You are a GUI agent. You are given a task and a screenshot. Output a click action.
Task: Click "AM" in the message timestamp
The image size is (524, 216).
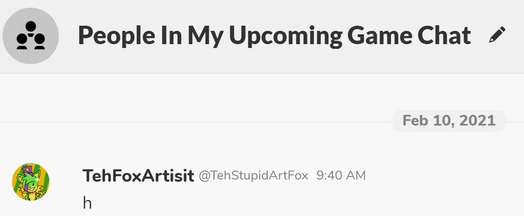tap(356, 176)
